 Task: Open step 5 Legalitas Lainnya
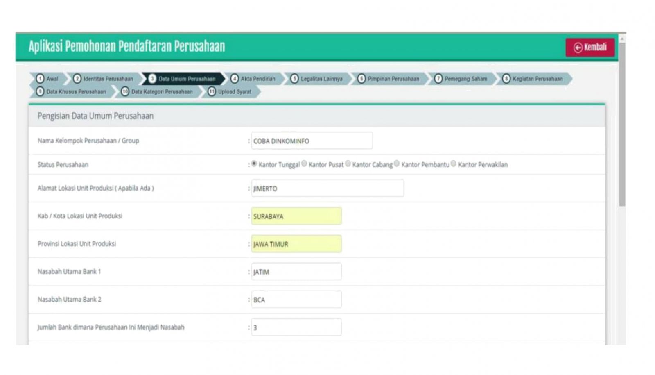[317, 79]
